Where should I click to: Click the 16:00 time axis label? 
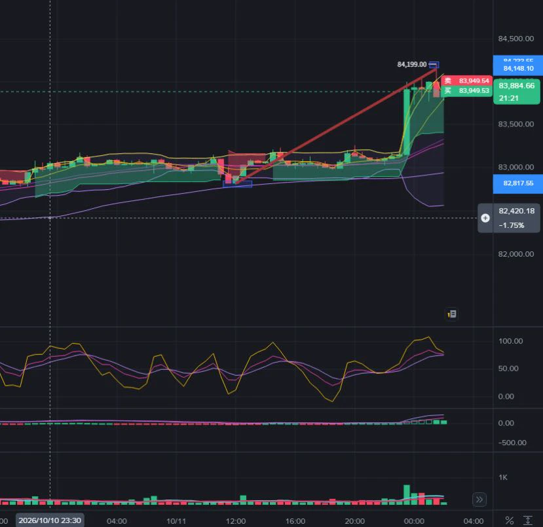pos(295,521)
